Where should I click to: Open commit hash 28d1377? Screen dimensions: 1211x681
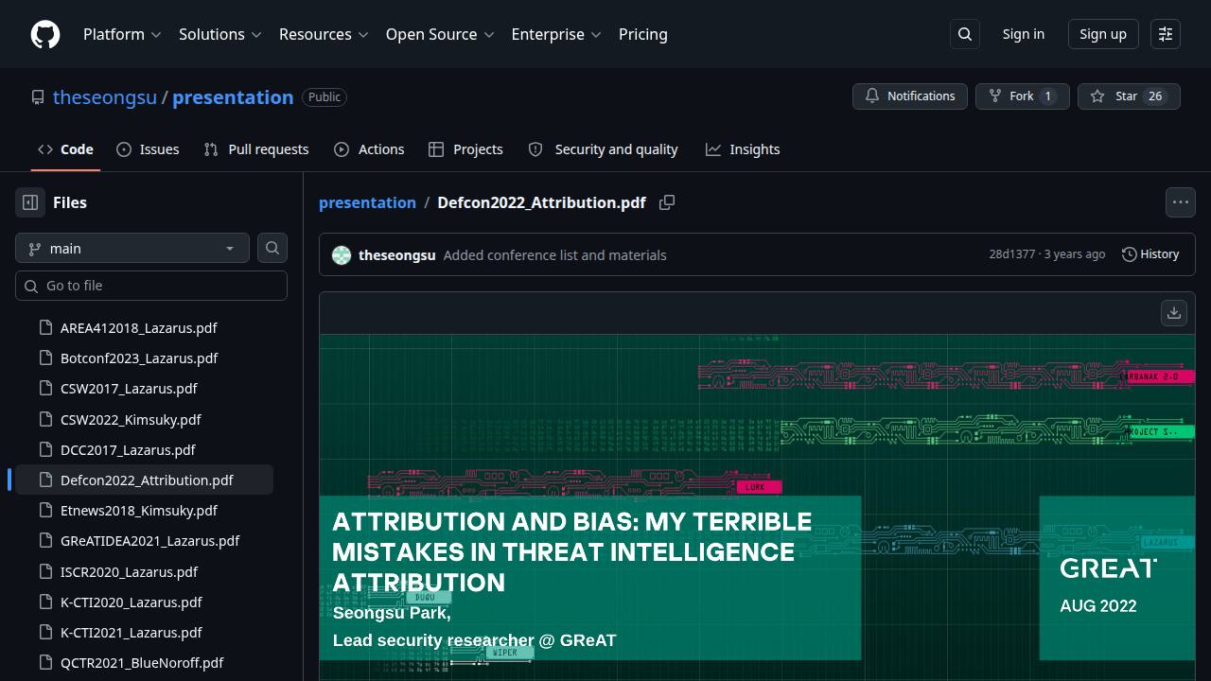[x=1012, y=254]
